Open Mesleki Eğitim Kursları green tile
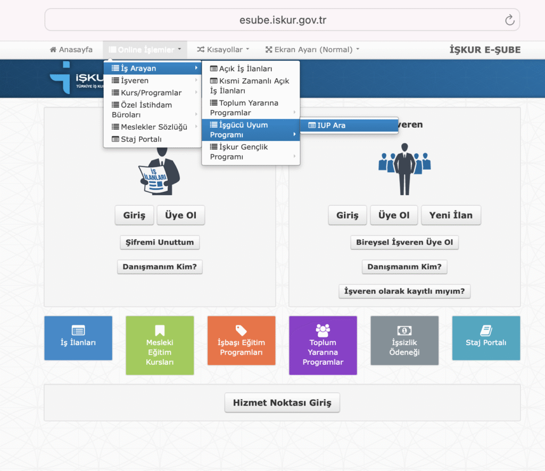The height and width of the screenshot is (471, 545). [x=160, y=345]
